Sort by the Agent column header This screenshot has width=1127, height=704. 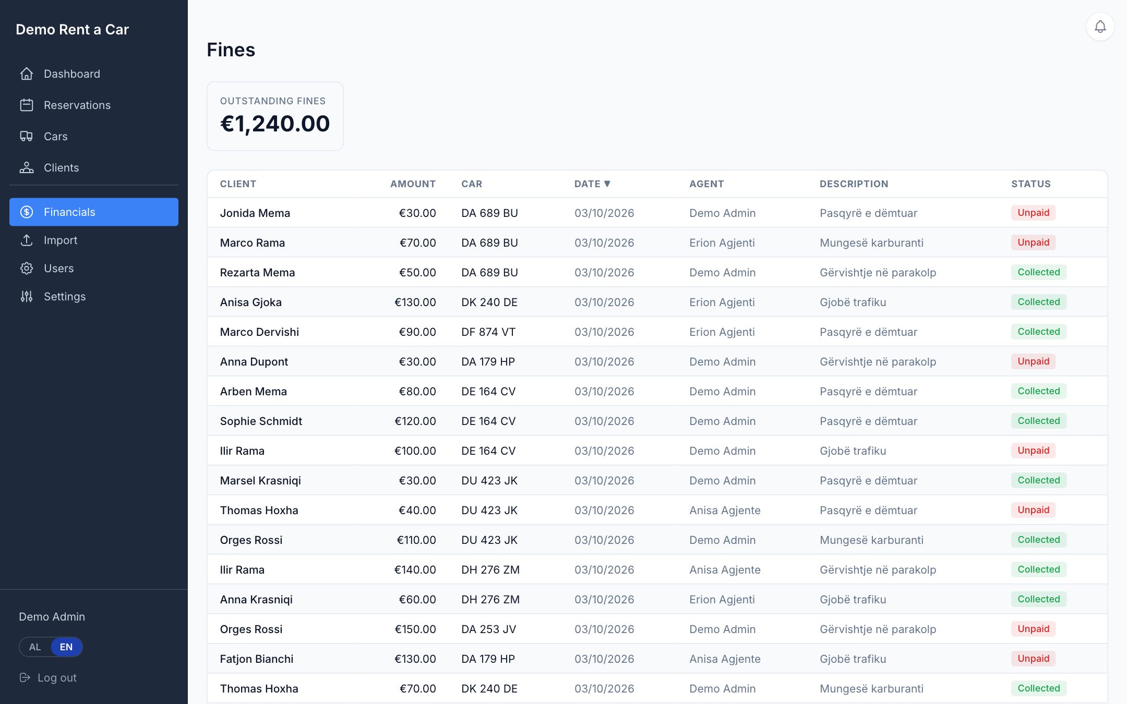706,184
